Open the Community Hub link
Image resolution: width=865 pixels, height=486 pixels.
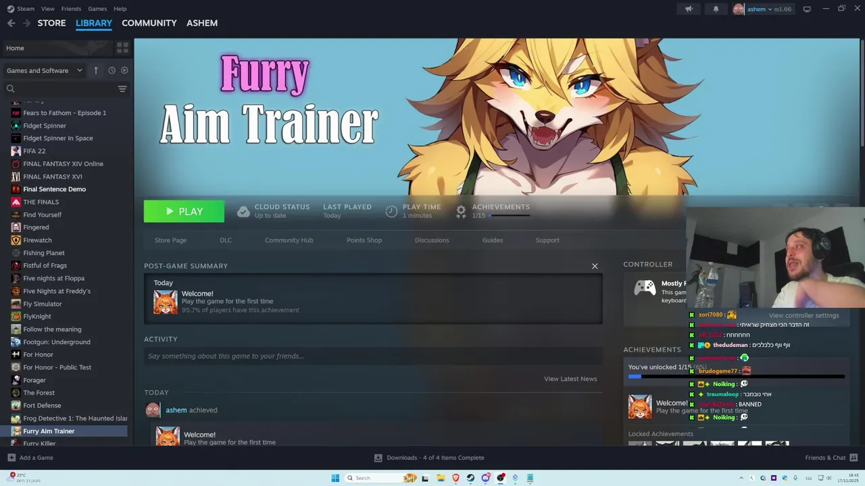click(289, 240)
